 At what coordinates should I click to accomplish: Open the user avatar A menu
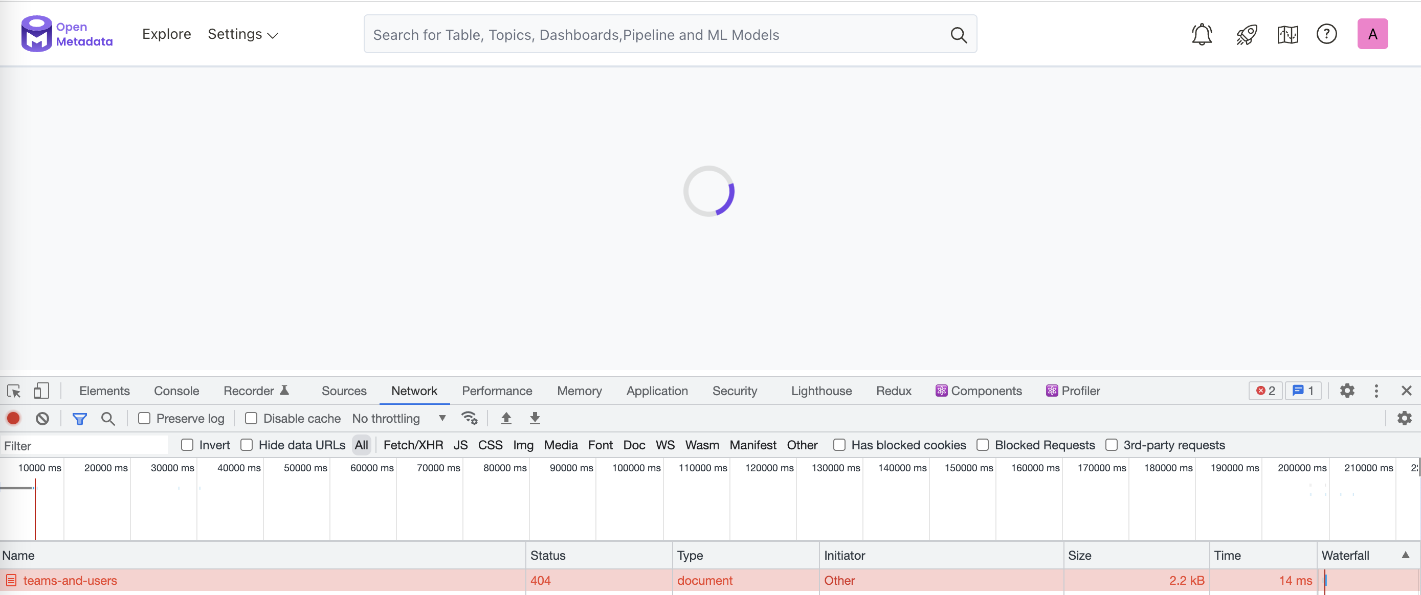1372,34
